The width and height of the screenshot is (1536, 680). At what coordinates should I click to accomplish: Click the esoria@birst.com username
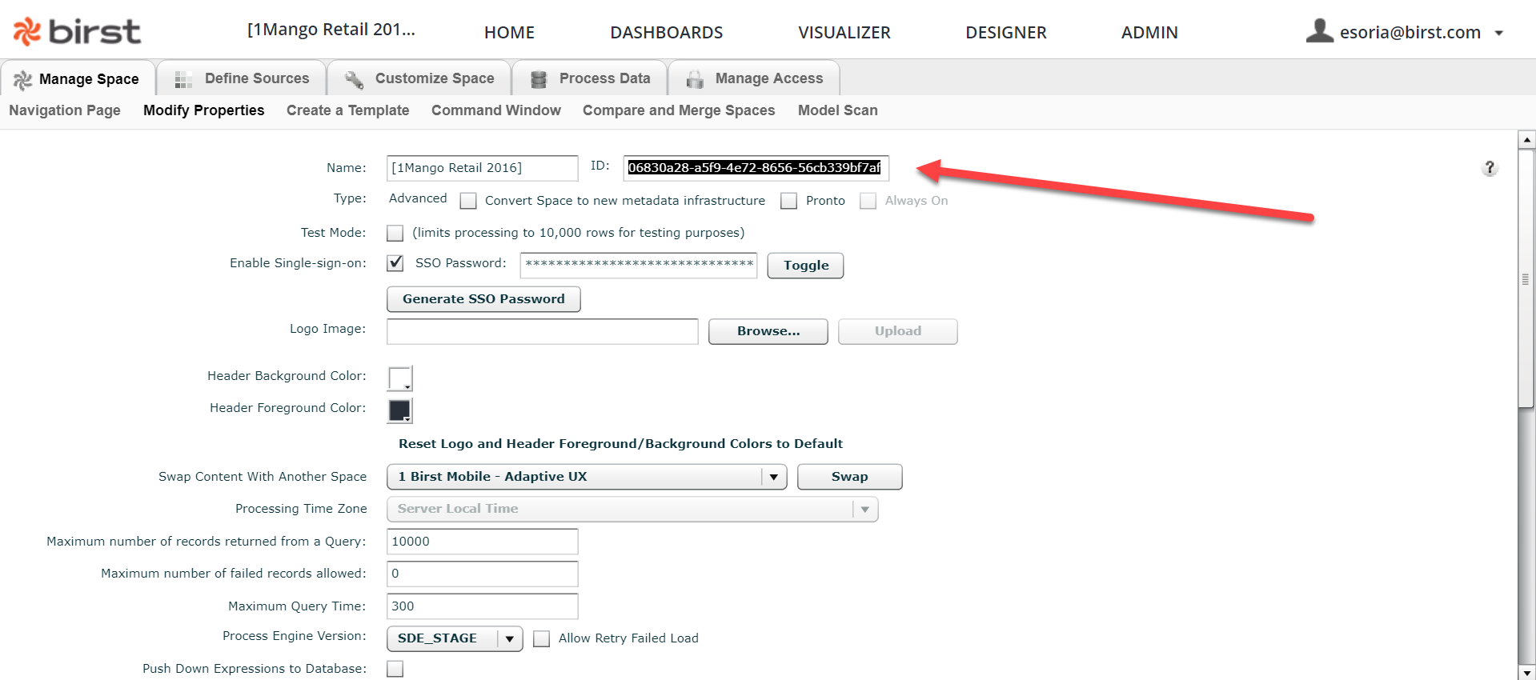[x=1410, y=33]
